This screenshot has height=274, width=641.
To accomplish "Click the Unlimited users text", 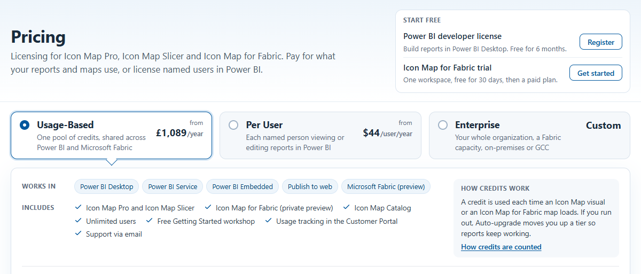I will (x=111, y=221).
